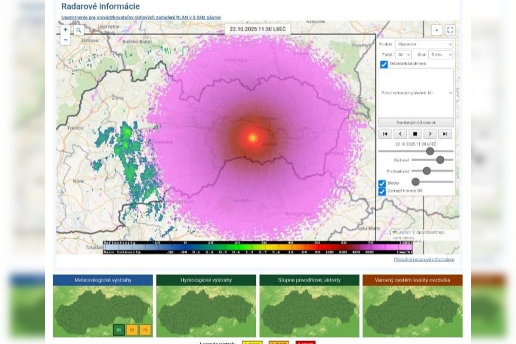Screen dimensions: 516x344
Task: Click the zoom-out icon on the map
Action: [65, 40]
